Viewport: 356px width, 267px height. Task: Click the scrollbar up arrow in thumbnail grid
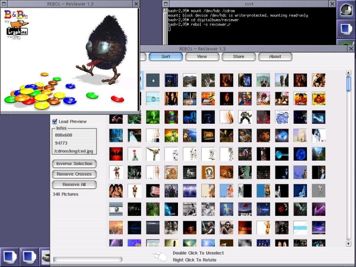(x=348, y=73)
